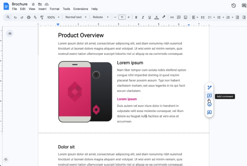Open the File menu
The height and width of the screenshot is (166, 247).
(x=14, y=9)
